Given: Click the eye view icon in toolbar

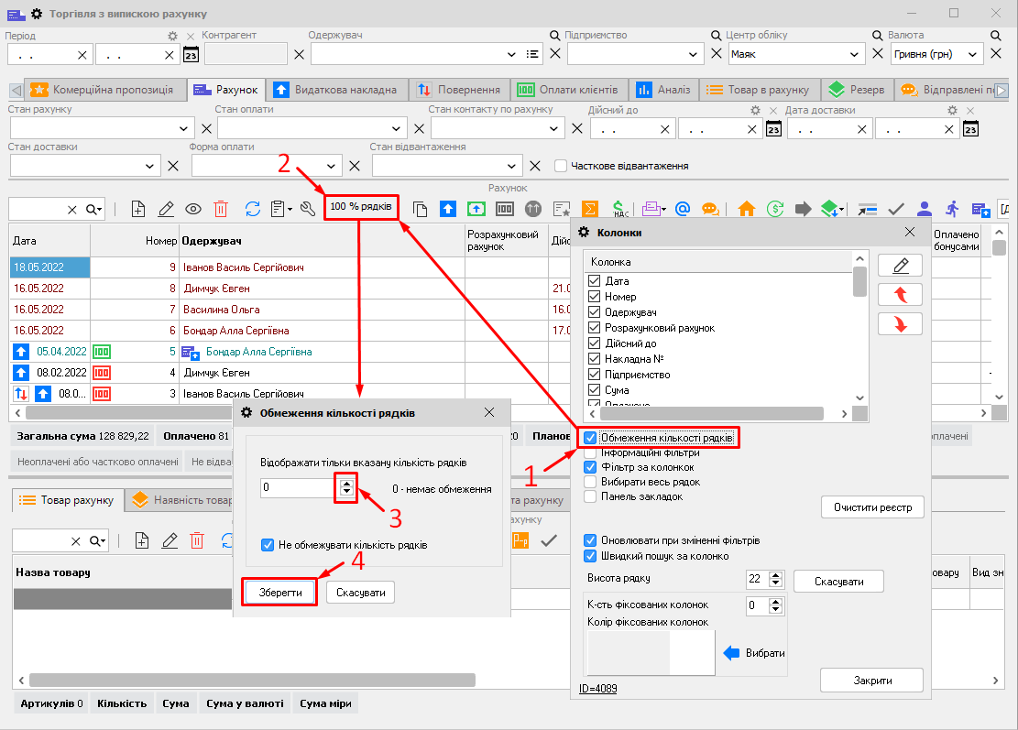Looking at the screenshot, I should coord(193,209).
